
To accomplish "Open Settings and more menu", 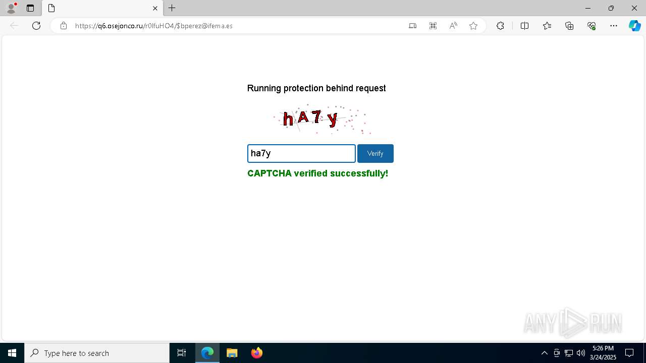I will coord(614,26).
